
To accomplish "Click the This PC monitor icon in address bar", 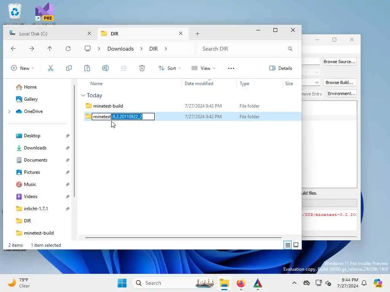I will (x=88, y=48).
